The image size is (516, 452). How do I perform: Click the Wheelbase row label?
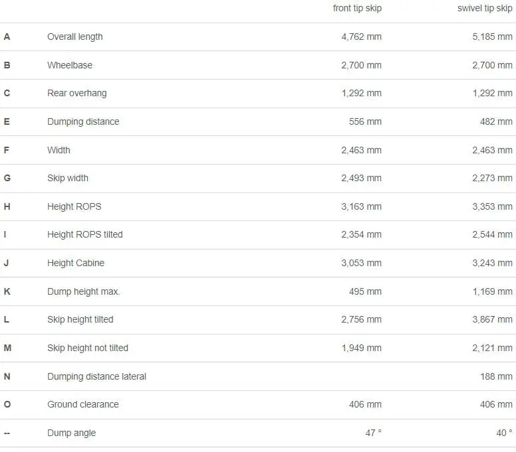click(70, 65)
